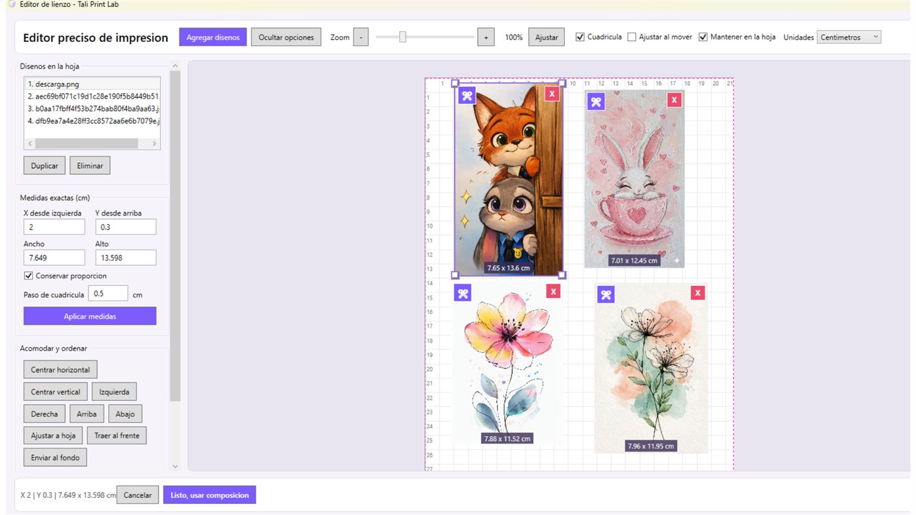Click Centrar horizontal button

click(x=60, y=370)
